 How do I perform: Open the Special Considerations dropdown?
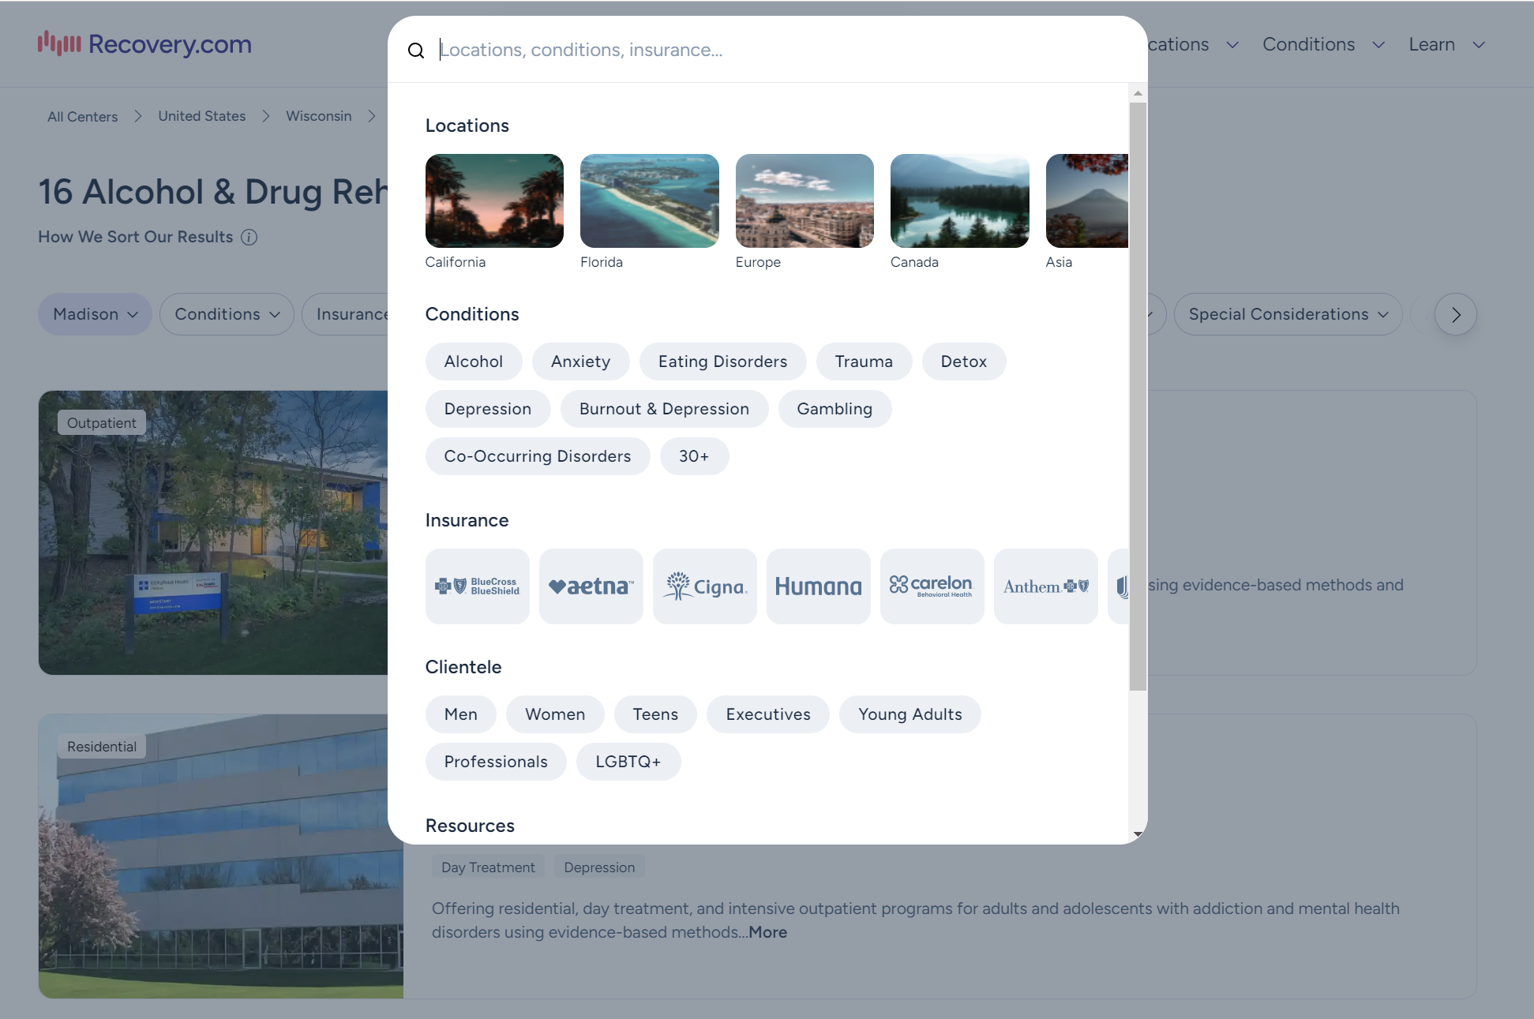[1288, 314]
